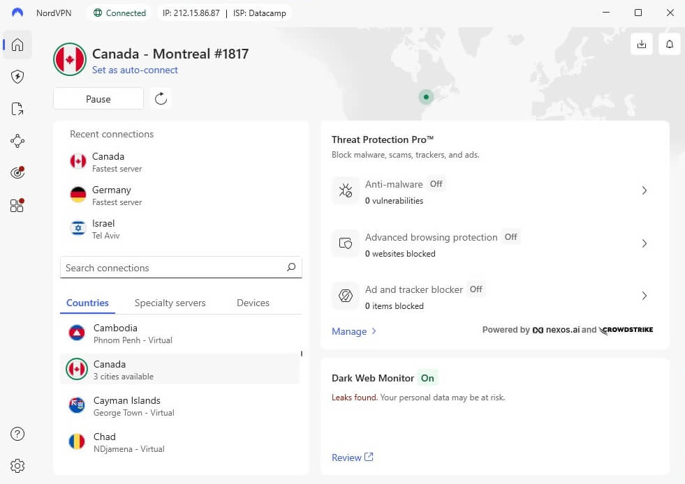Open Dark Web Monitor from sidebar

17,172
